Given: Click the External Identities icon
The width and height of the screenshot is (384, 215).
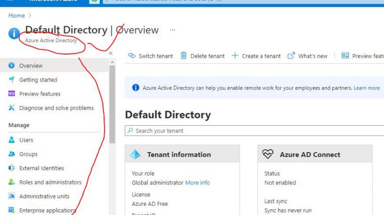Looking at the screenshot, I should click(11, 168).
